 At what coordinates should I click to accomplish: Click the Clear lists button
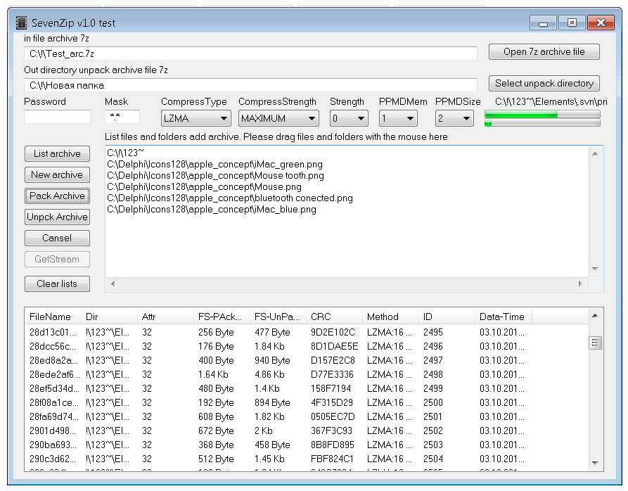click(57, 283)
